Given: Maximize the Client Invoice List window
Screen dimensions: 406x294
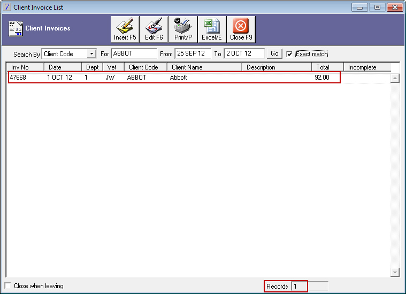Looking at the screenshot, I should tap(377, 7).
